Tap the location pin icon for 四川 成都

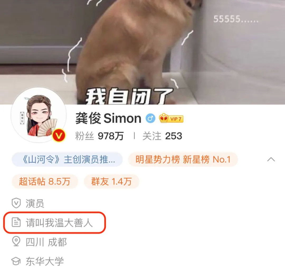[x=16, y=242]
